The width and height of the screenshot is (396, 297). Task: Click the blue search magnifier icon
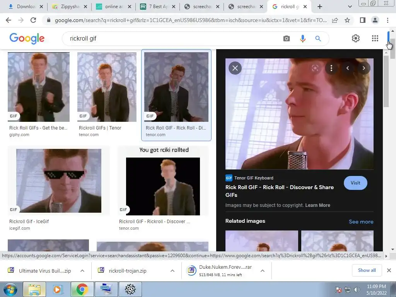click(x=318, y=38)
